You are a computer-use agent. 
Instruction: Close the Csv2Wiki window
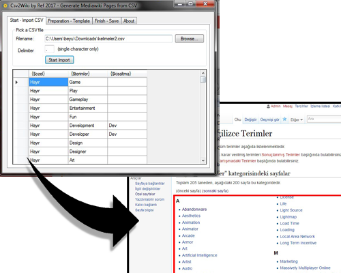[x=205, y=4]
